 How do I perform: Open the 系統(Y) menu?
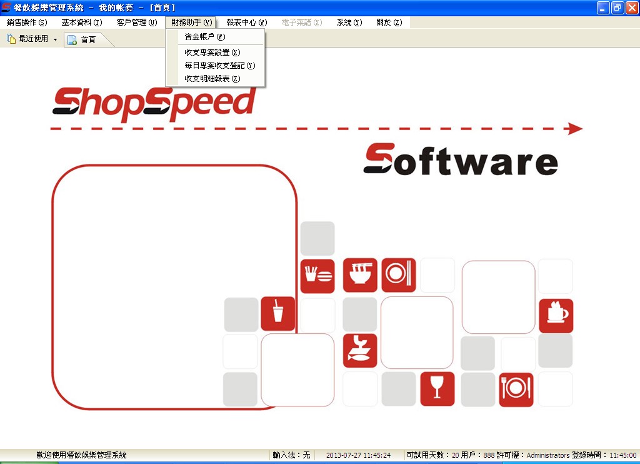[x=349, y=23]
